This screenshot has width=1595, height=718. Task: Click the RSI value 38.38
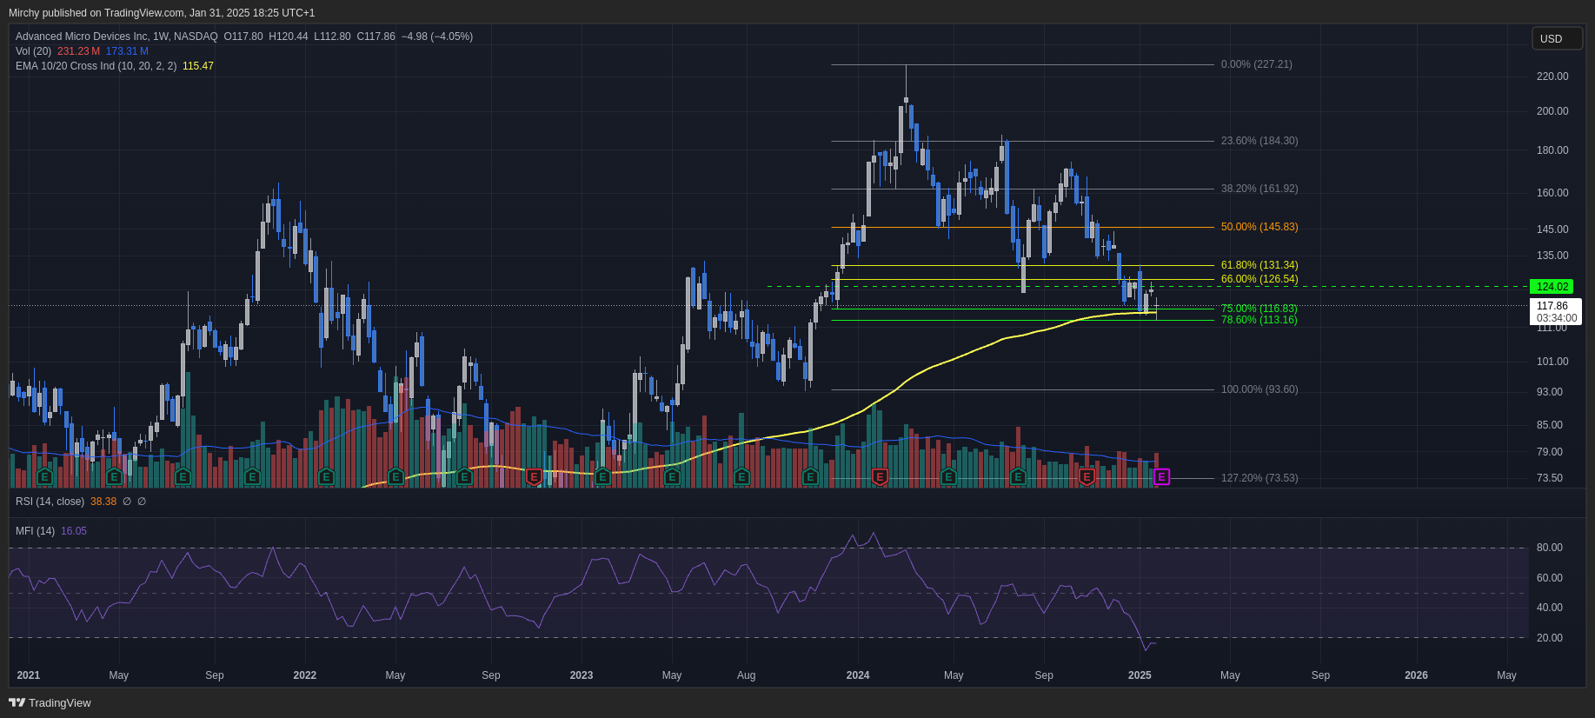point(103,502)
